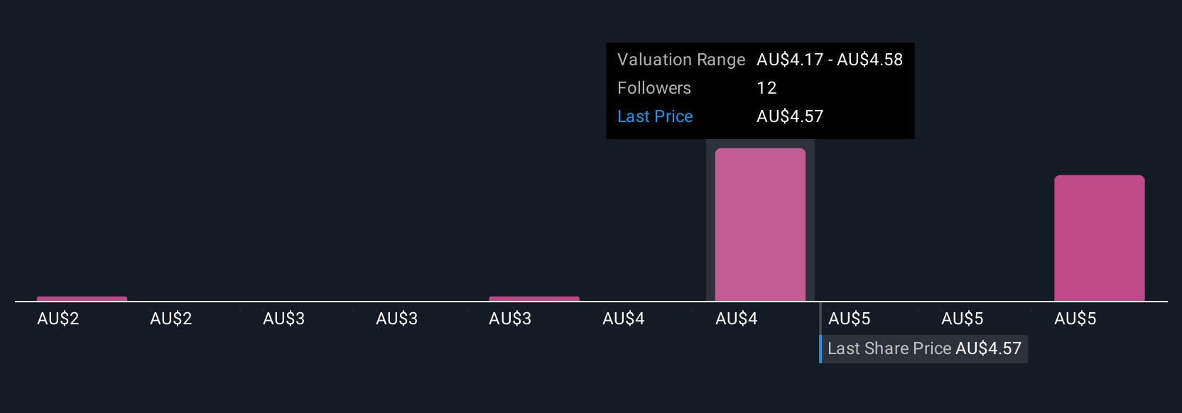Select the Valuation Range label in the tooltip

pyautogui.click(x=681, y=60)
